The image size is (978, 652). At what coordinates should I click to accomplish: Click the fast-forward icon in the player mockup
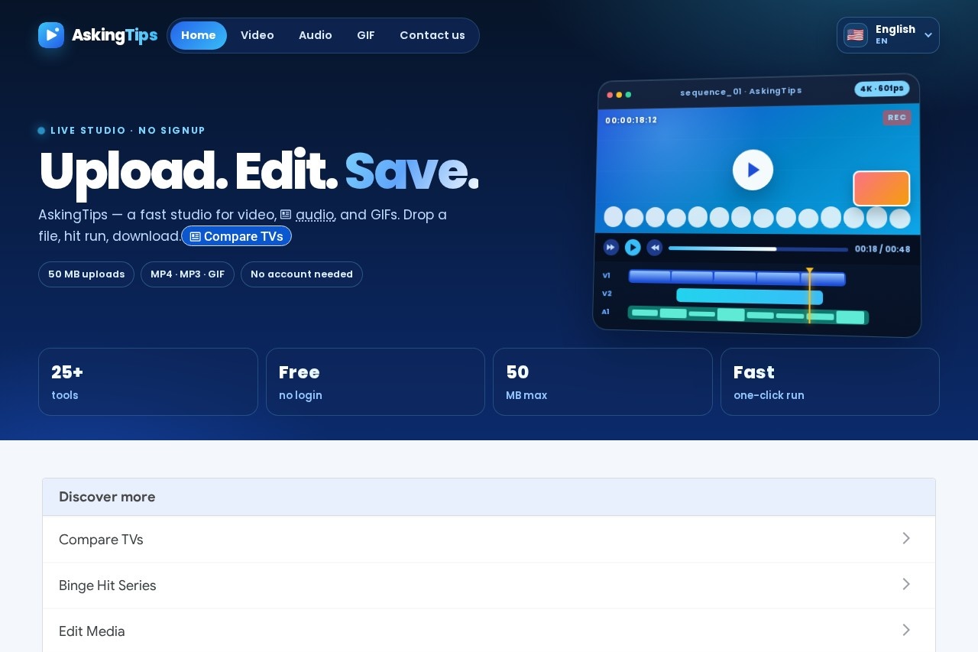click(x=610, y=247)
